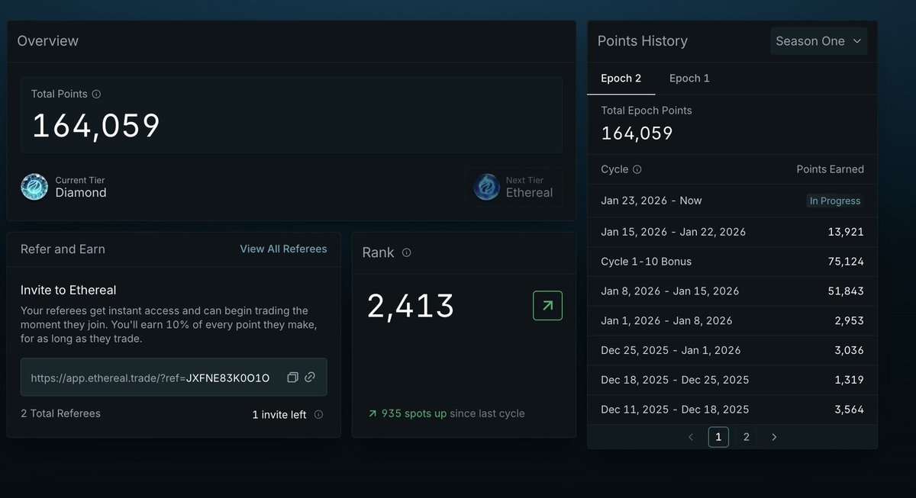The width and height of the screenshot is (916, 498).
Task: Open View All Referees link
Action: [283, 249]
